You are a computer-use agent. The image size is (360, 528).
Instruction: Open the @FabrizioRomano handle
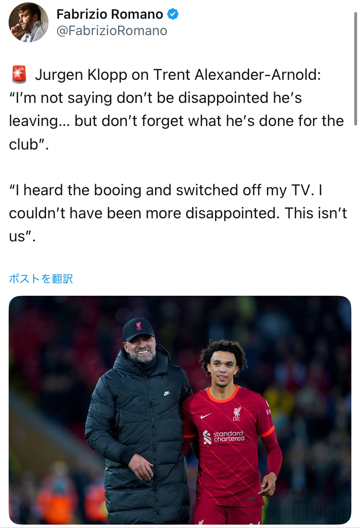pyautogui.click(x=111, y=31)
